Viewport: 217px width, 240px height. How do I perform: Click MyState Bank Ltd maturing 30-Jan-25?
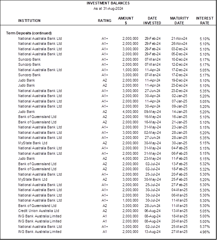click(33, 143)
